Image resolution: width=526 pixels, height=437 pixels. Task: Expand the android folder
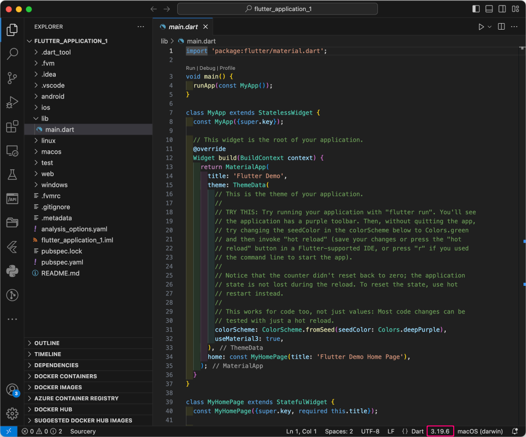[x=88, y=96]
